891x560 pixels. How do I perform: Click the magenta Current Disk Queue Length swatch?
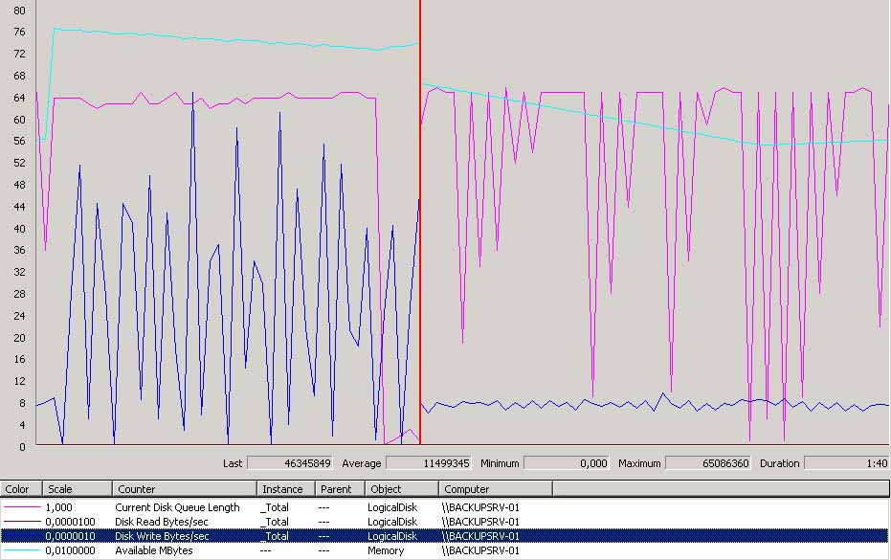click(x=21, y=507)
